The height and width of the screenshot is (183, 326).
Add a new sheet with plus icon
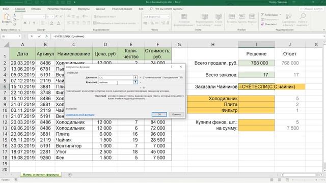70,175
